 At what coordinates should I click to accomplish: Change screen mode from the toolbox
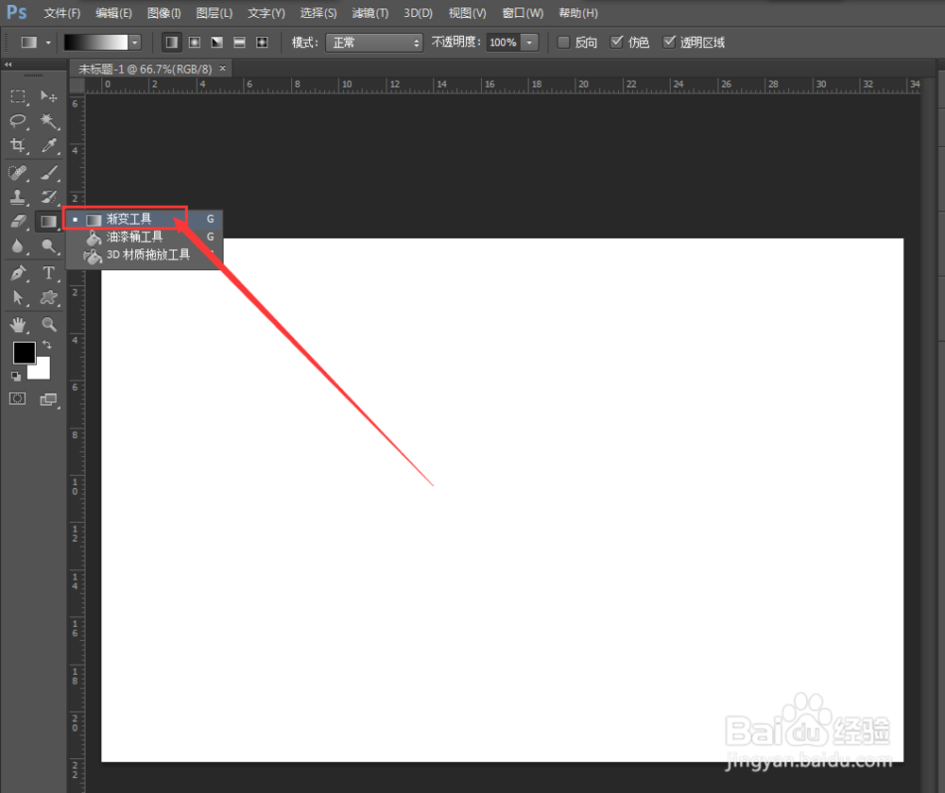click(x=49, y=399)
